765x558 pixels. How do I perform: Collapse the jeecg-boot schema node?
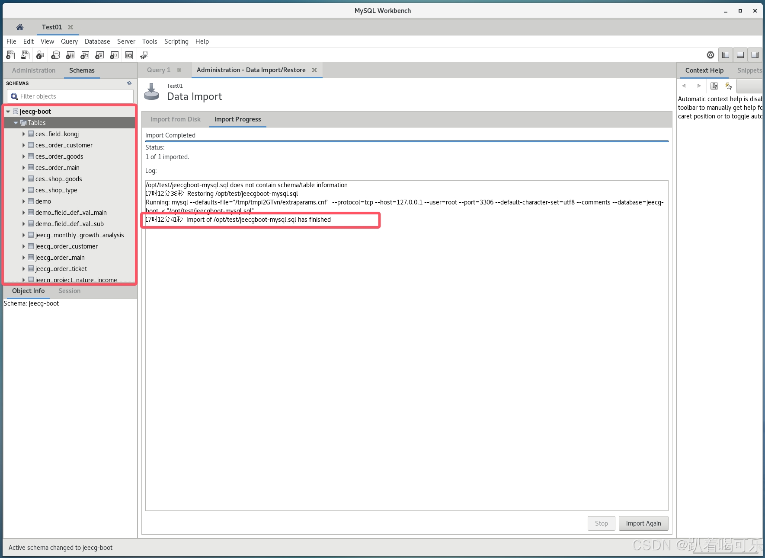8,112
